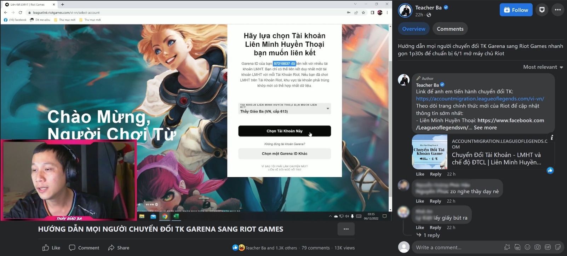
Task: Click the Excel icon on the recorded taskbar
Action: (x=176, y=216)
